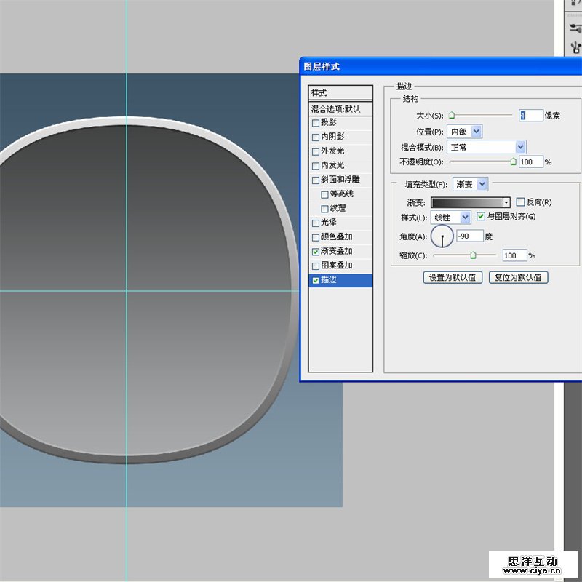The width and height of the screenshot is (582, 582).
Task: Uncheck the 渐变叠加 (Gradient Overlay) checkbox
Action: 315,252
